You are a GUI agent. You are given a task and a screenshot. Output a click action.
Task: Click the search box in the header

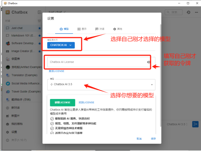coord(173,12)
